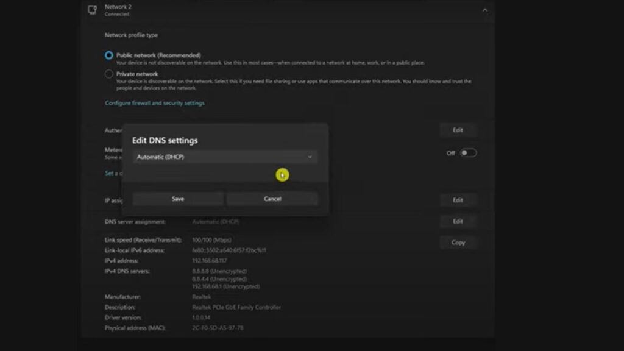
Task: Click the Link-local IPv6 address value
Action: coord(229,250)
